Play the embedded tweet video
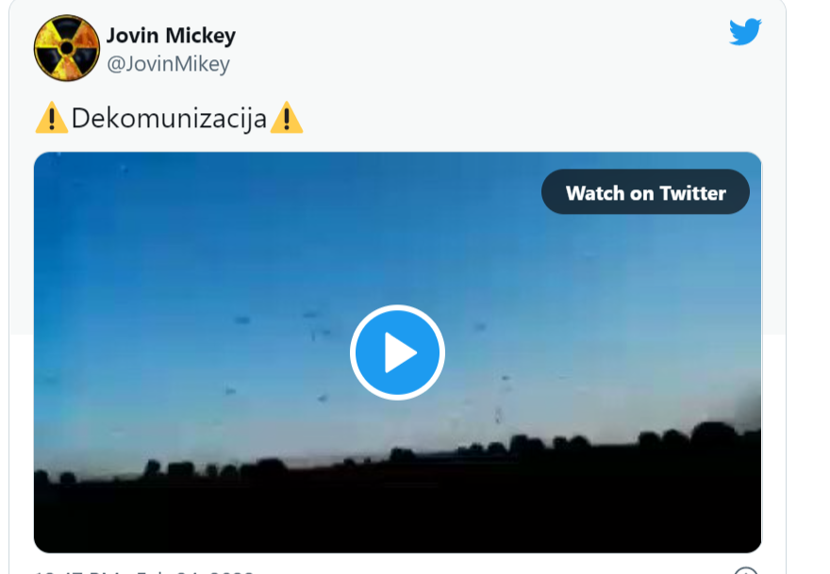The height and width of the screenshot is (574, 830). click(397, 353)
